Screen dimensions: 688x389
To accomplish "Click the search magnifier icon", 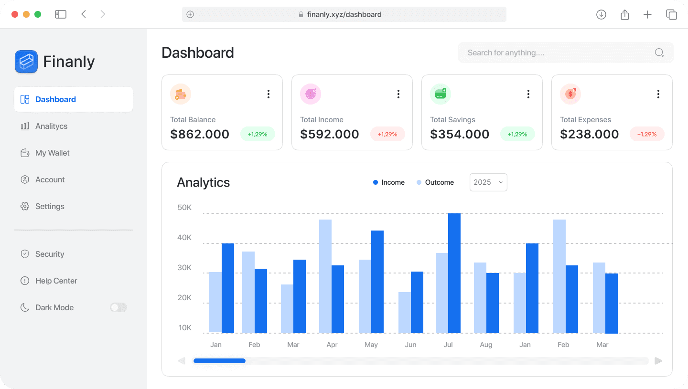I will pos(659,53).
